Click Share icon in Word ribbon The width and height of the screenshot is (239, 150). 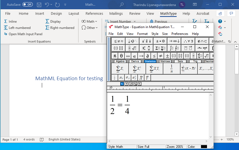(220, 14)
